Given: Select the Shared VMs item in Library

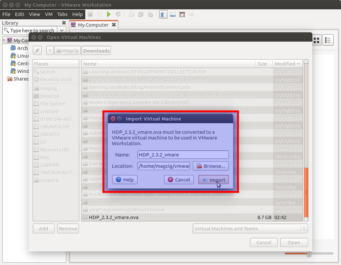Looking at the screenshot, I should [18, 79].
